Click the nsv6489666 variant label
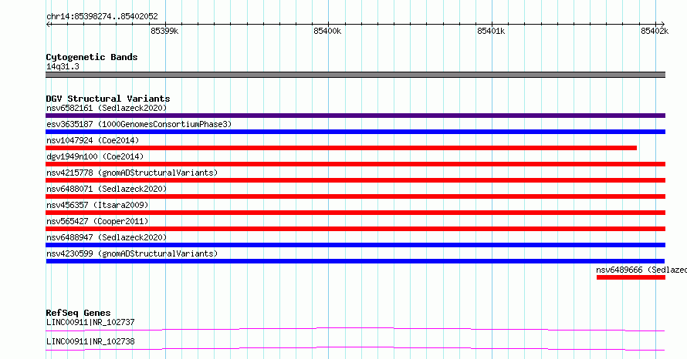This screenshot has height=359, width=687. (x=641, y=270)
